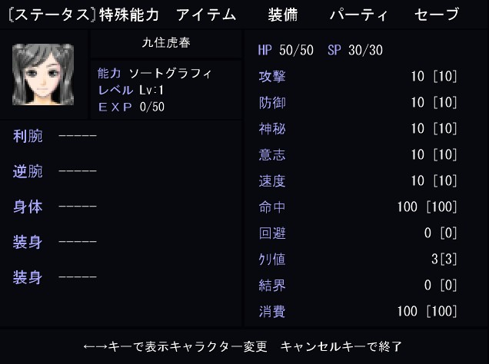
Task: Switch to the アイテム tab
Action: [x=206, y=15]
